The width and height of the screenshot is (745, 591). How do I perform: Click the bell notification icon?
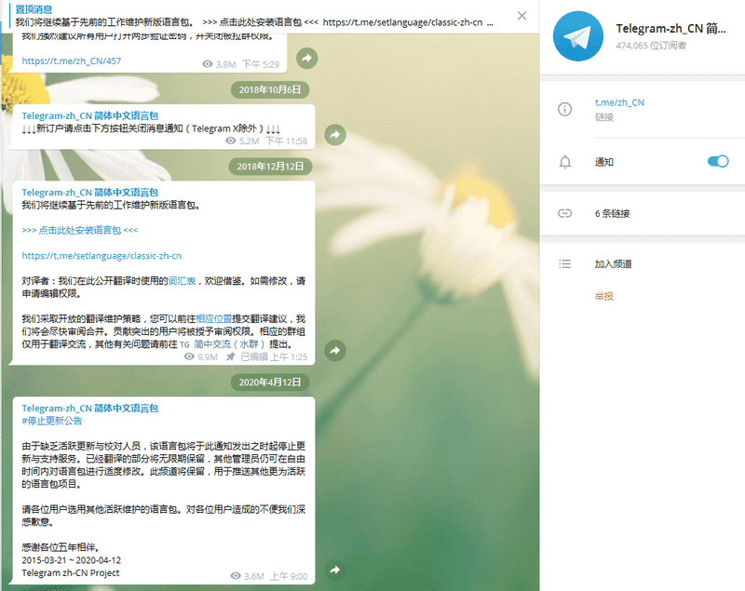pos(565,162)
